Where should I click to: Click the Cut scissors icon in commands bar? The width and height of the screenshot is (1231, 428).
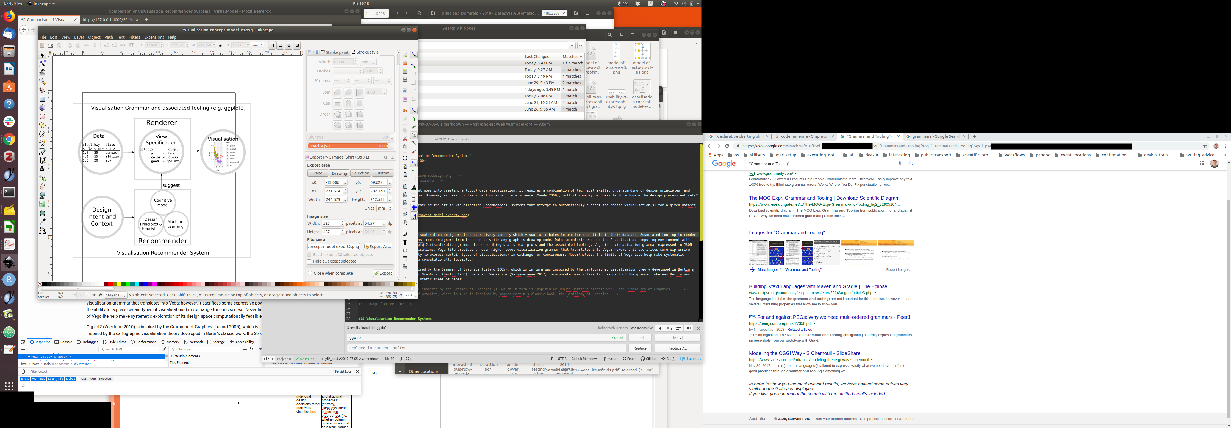[405, 138]
